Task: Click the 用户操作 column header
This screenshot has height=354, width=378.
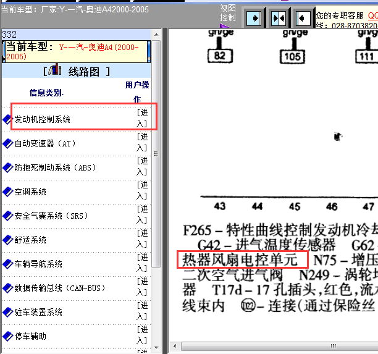Action: pyautogui.click(x=137, y=92)
